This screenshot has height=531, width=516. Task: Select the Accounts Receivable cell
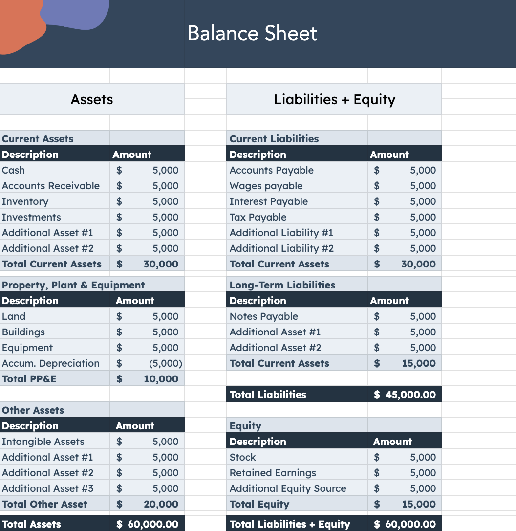pyautogui.click(x=55, y=186)
